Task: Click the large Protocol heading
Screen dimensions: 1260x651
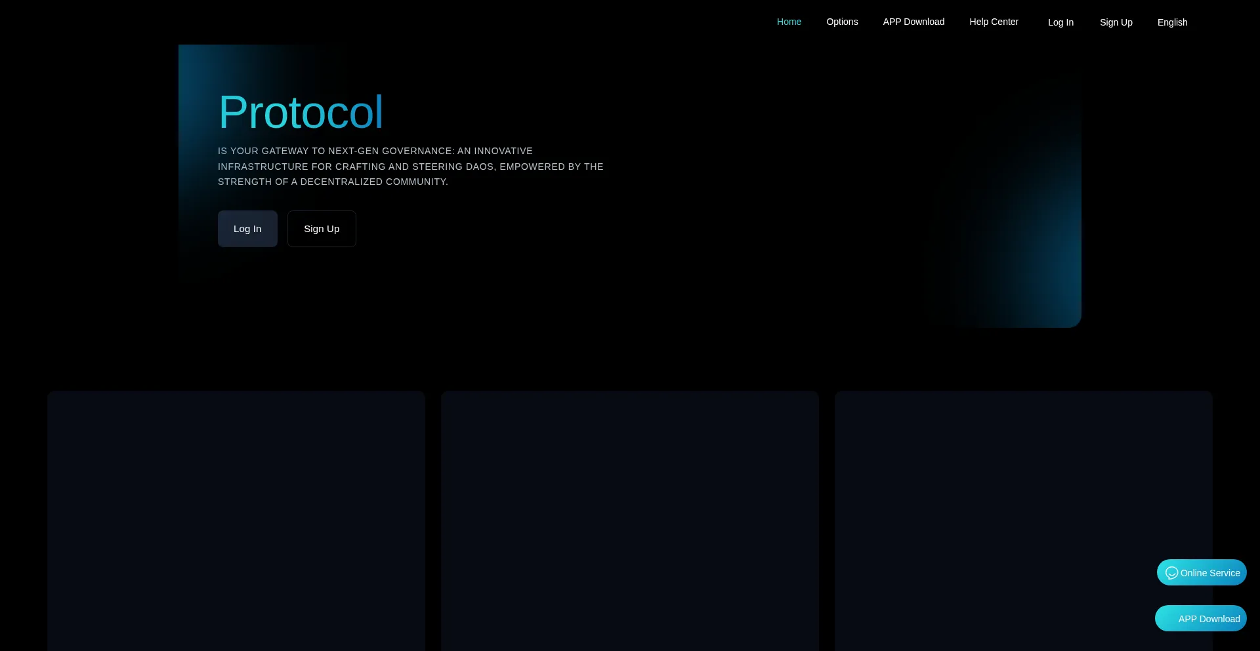Action: pos(301,112)
